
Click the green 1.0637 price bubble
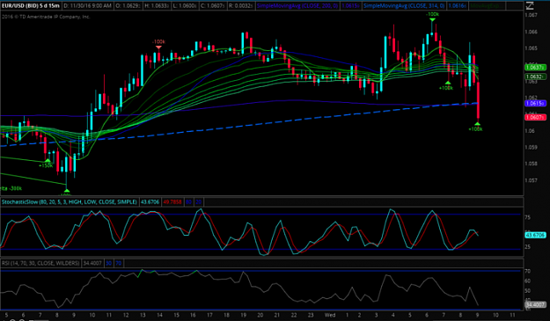(x=535, y=67)
